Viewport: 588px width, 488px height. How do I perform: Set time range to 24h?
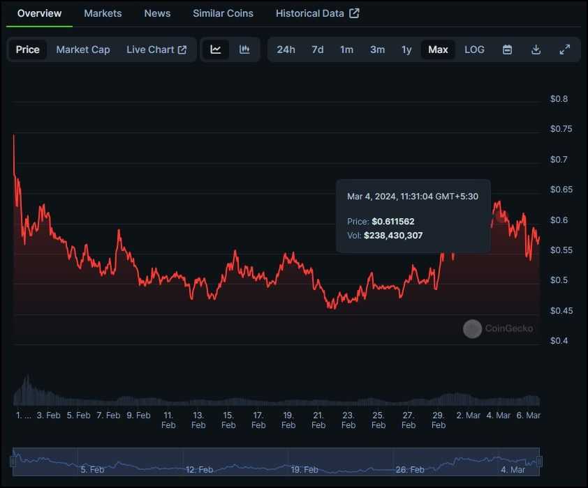click(x=286, y=49)
